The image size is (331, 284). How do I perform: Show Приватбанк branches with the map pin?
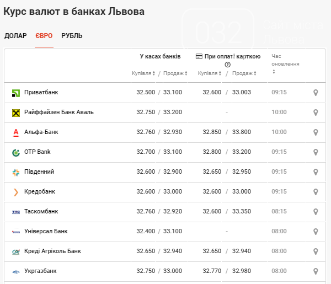tap(316, 93)
